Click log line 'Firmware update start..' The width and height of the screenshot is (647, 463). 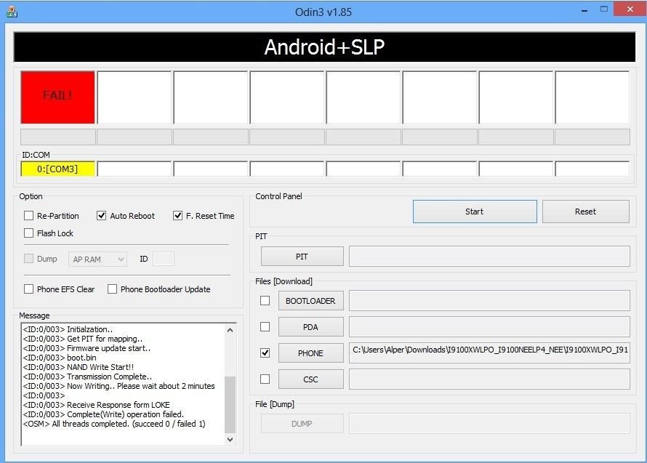87,348
